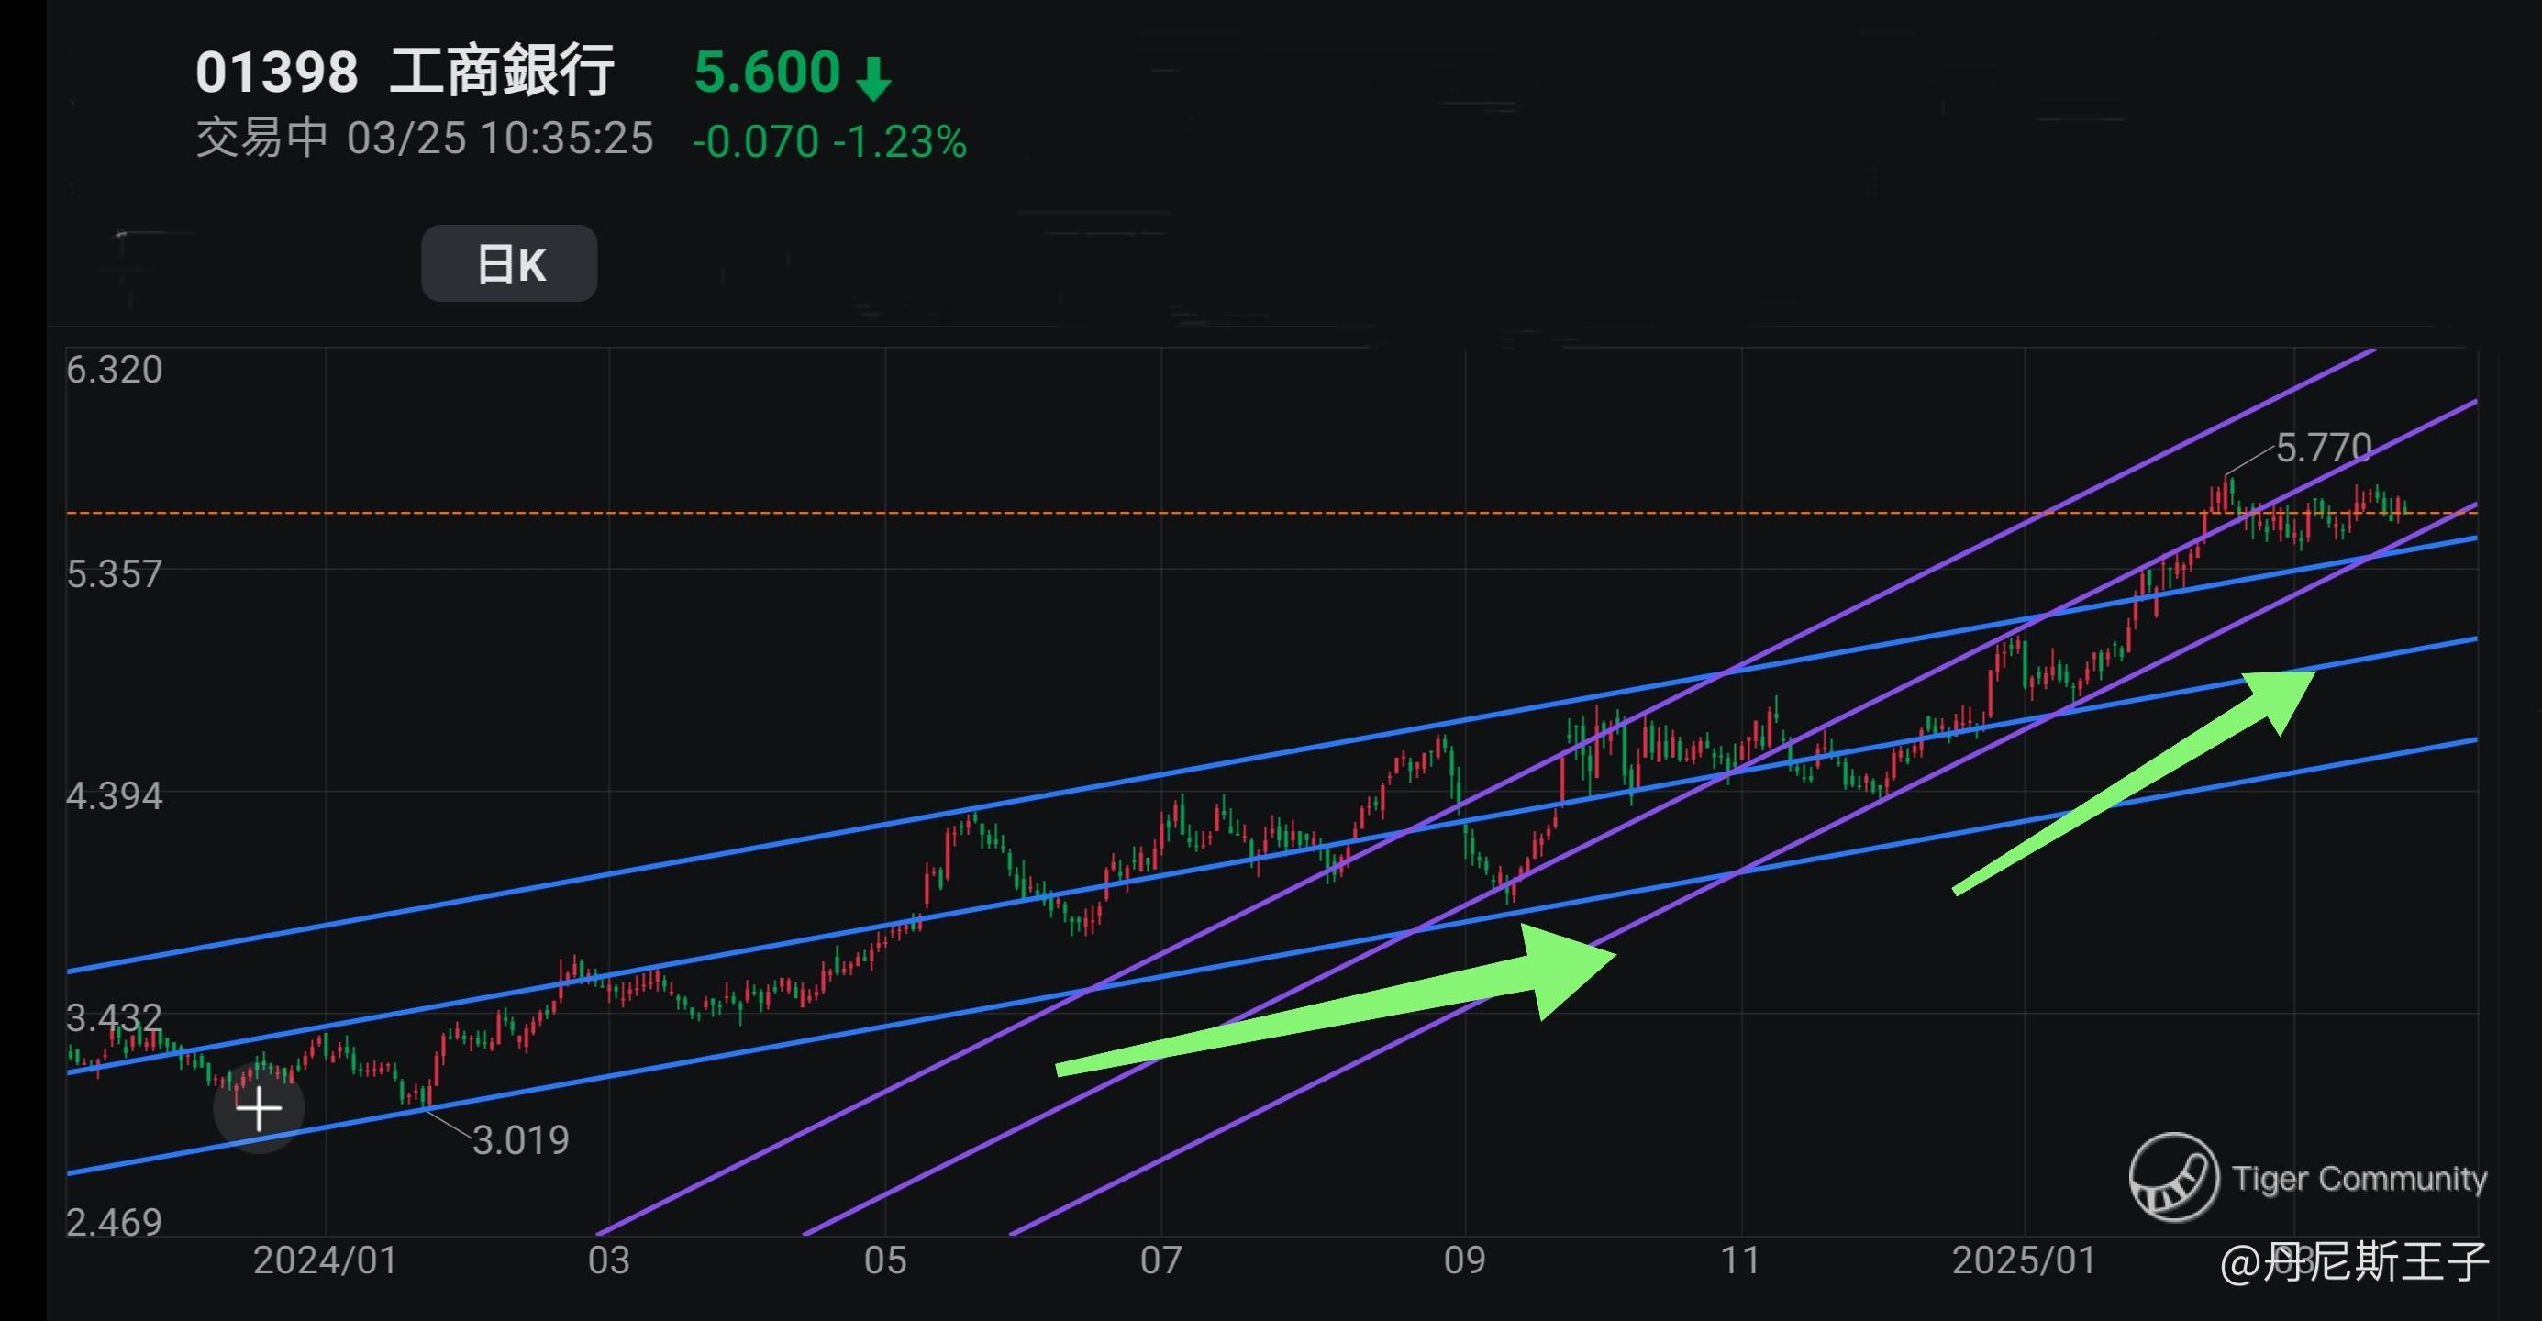Click the 2.469 price axis label

[x=115, y=1221]
